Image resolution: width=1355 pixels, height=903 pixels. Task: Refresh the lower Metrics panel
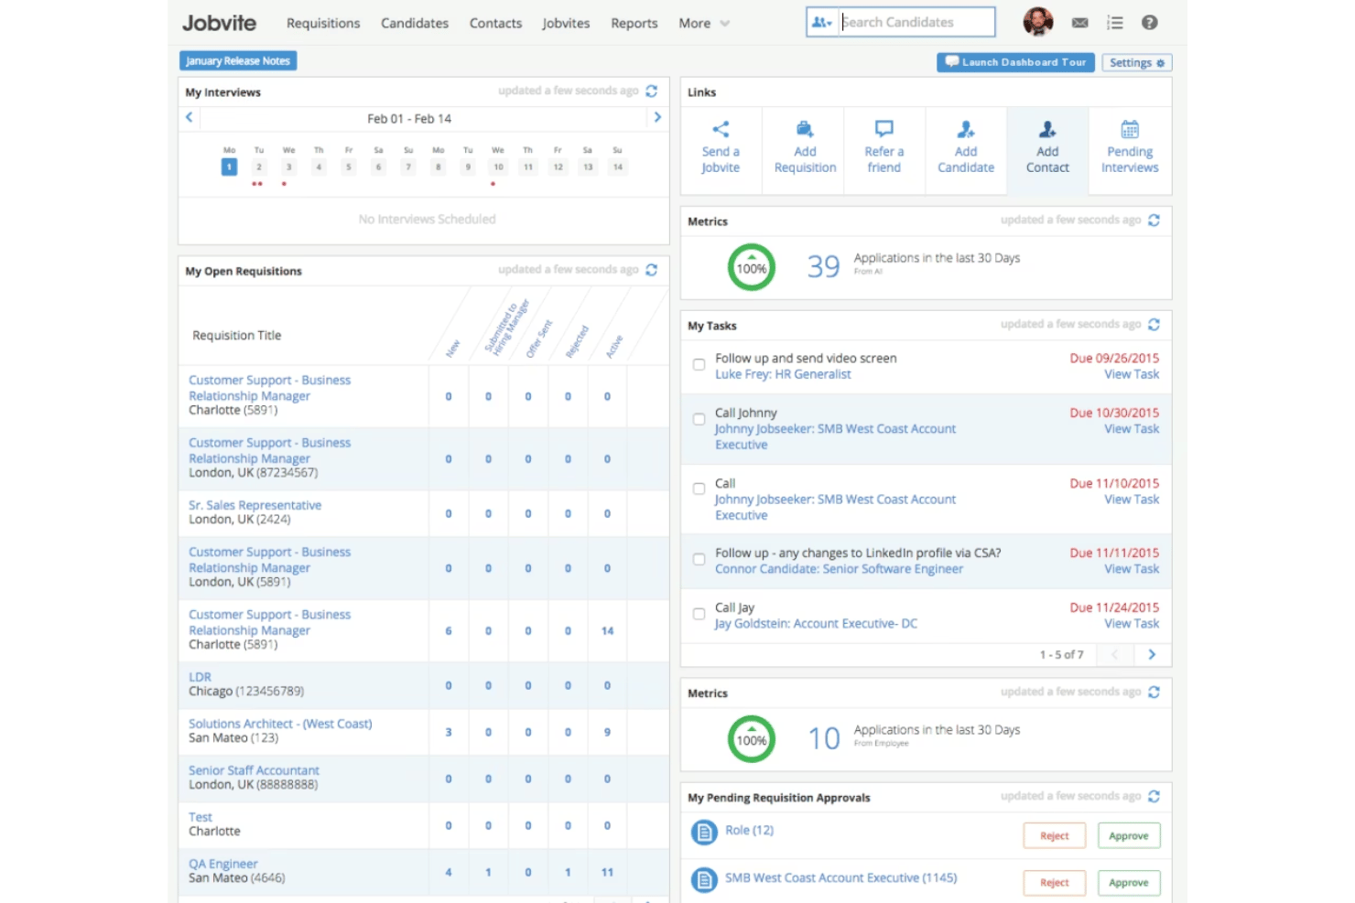click(x=1154, y=693)
